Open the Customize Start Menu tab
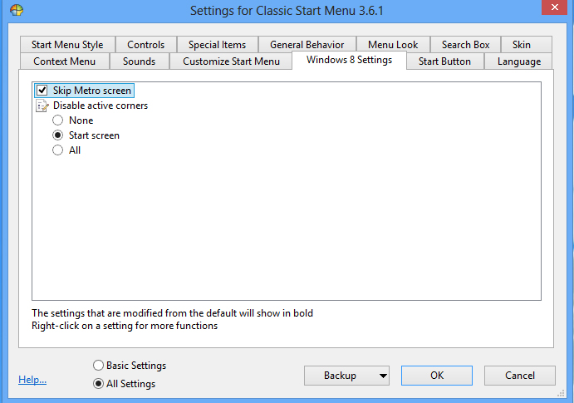The height and width of the screenshot is (403, 574). point(231,61)
